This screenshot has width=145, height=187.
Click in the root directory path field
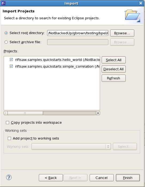coord(78,33)
